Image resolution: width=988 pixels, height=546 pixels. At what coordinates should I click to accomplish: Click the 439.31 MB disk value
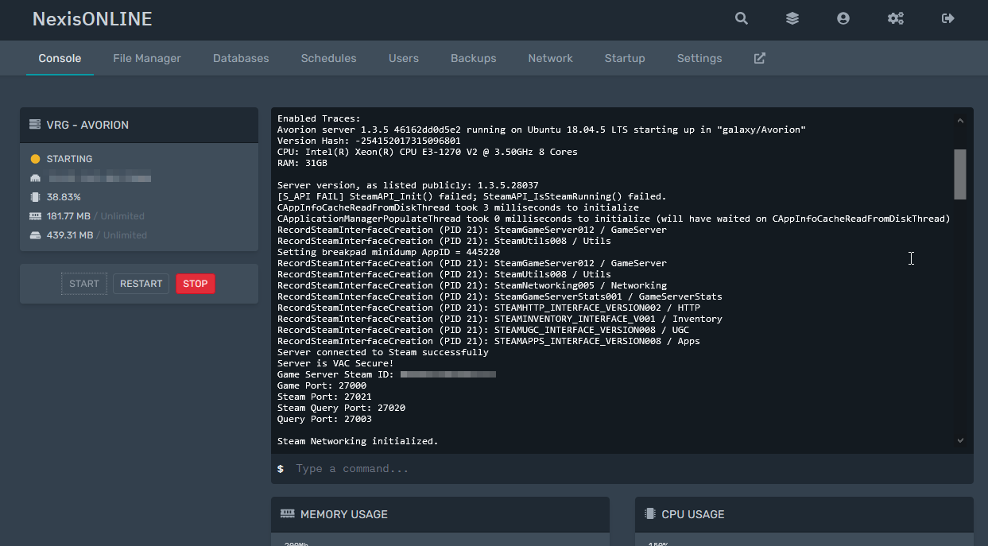[70, 235]
